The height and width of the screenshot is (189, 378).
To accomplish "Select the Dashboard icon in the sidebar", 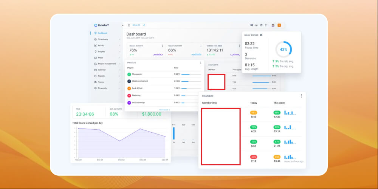I will [x=96, y=33].
